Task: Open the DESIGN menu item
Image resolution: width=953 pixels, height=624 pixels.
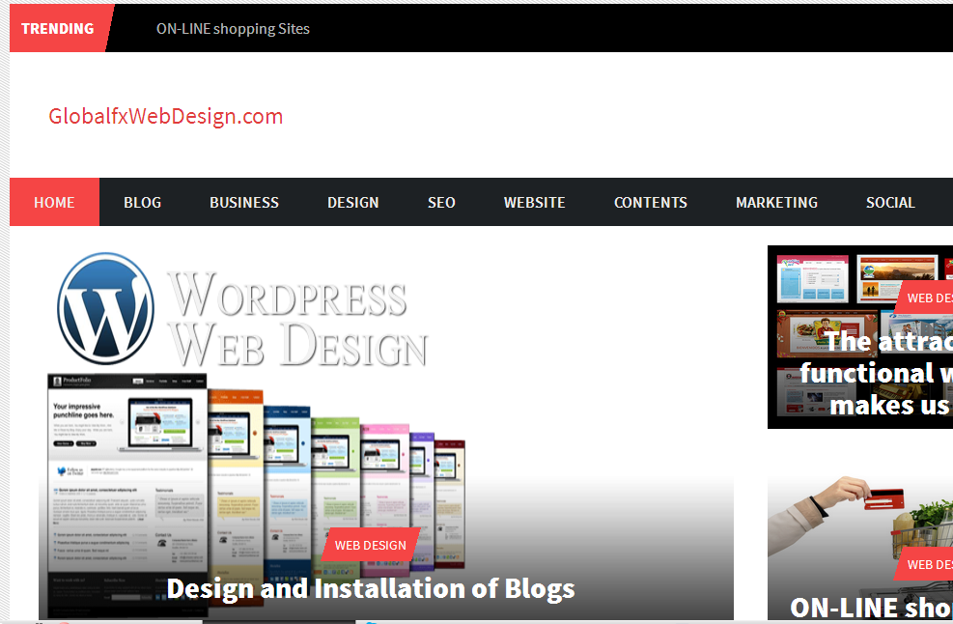Action: point(353,202)
